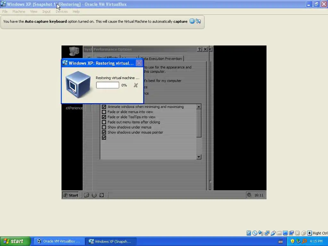The width and height of the screenshot is (328, 246).
Task: Select the Windows XP (Snapsh... taskbar button
Action: [x=111, y=241]
